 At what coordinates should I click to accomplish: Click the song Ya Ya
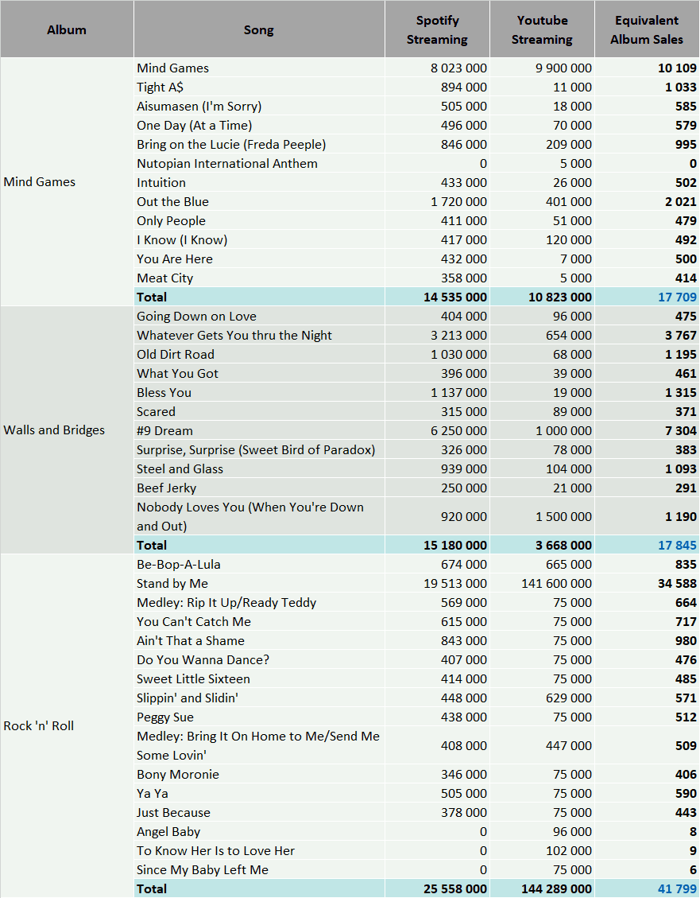point(259,793)
